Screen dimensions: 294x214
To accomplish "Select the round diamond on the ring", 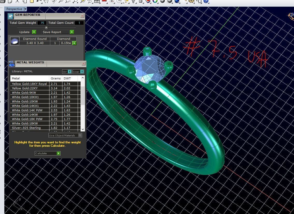I will click(x=150, y=69).
